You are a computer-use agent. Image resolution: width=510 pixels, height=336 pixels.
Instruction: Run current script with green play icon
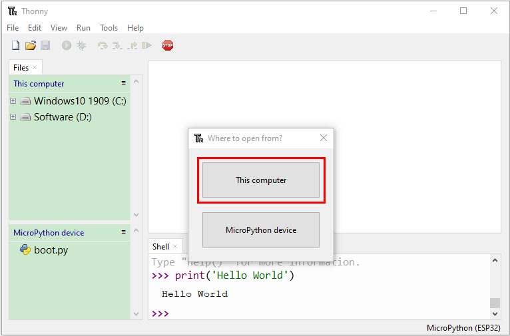(67, 45)
